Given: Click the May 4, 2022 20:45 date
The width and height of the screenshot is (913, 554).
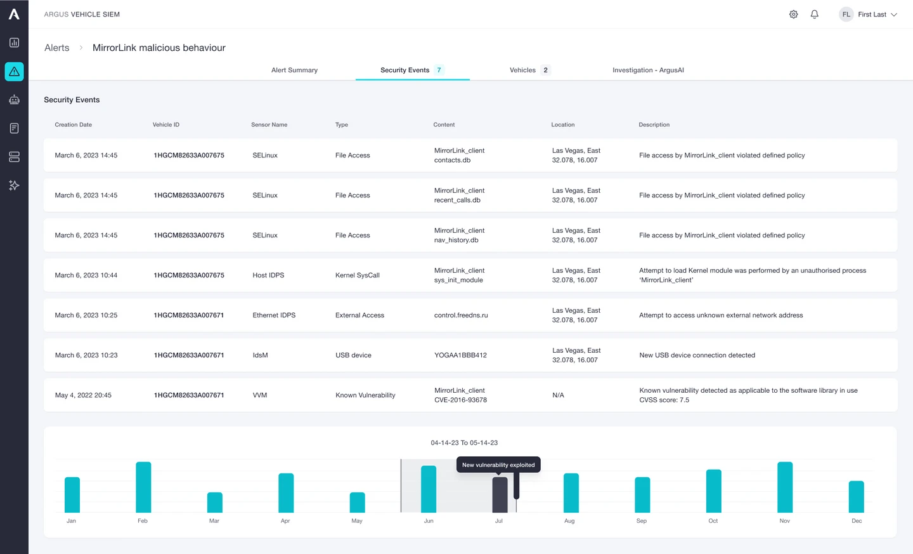Looking at the screenshot, I should tap(83, 395).
